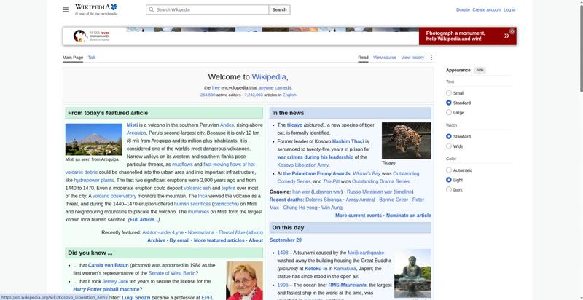This screenshot has height=300, width=583.
Task: Open More current events link
Action: coord(359,216)
